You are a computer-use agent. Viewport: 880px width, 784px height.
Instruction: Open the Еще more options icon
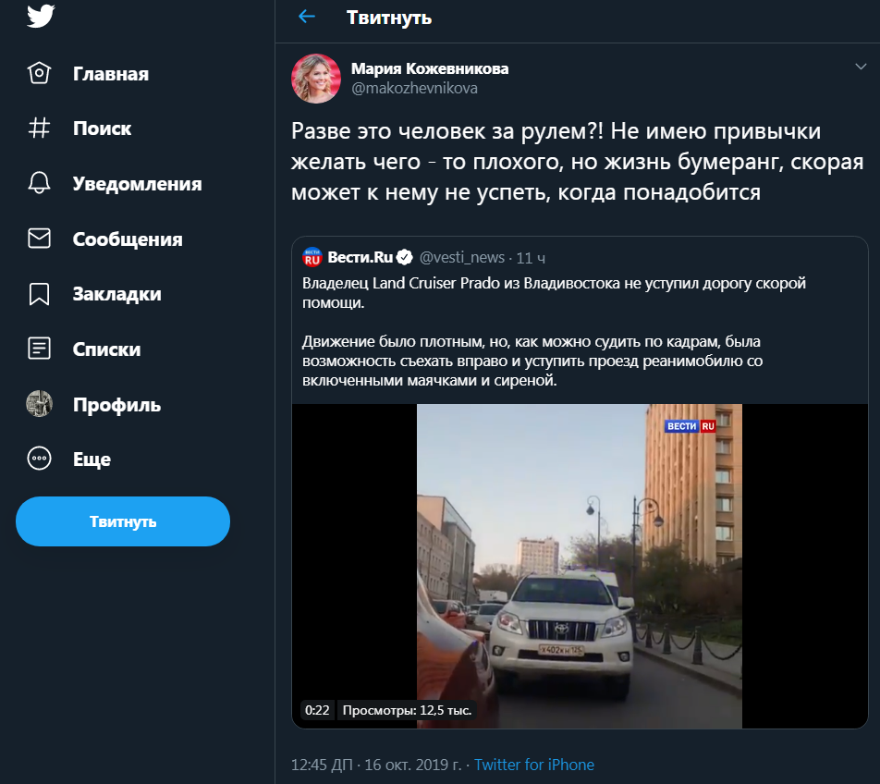pyautogui.click(x=39, y=459)
